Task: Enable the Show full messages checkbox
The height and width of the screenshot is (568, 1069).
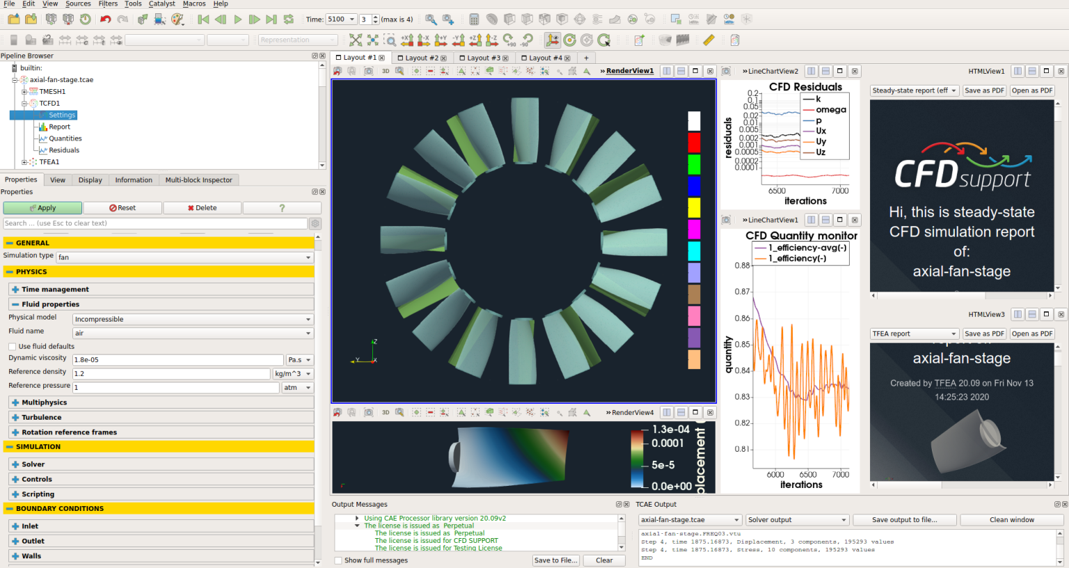Action: coord(338,560)
